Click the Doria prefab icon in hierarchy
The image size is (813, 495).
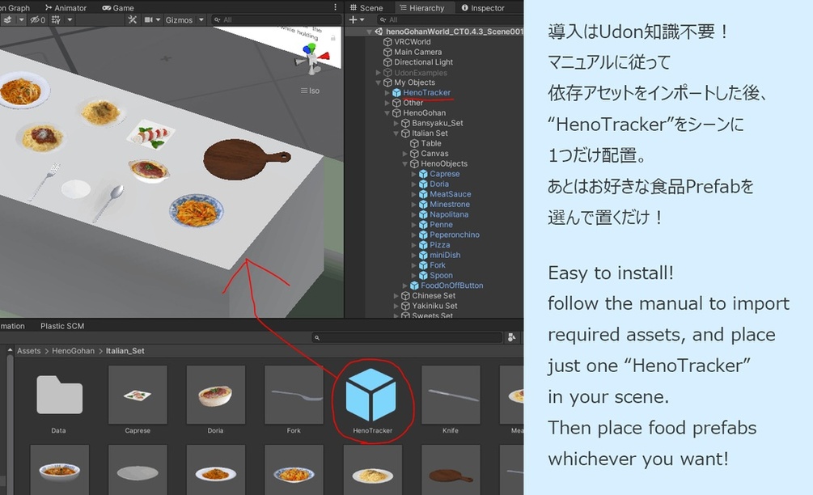click(x=423, y=184)
